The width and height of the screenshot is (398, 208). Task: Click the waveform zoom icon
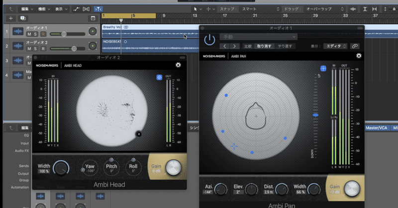click(x=353, y=9)
